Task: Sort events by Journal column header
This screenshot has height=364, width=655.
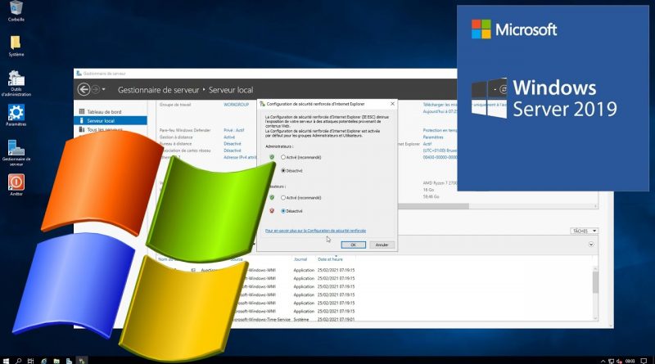Action: [x=300, y=259]
